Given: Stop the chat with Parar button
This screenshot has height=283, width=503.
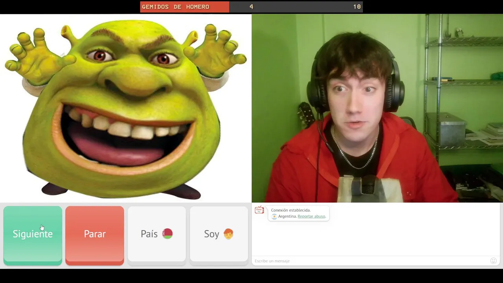Looking at the screenshot, I should (95, 235).
